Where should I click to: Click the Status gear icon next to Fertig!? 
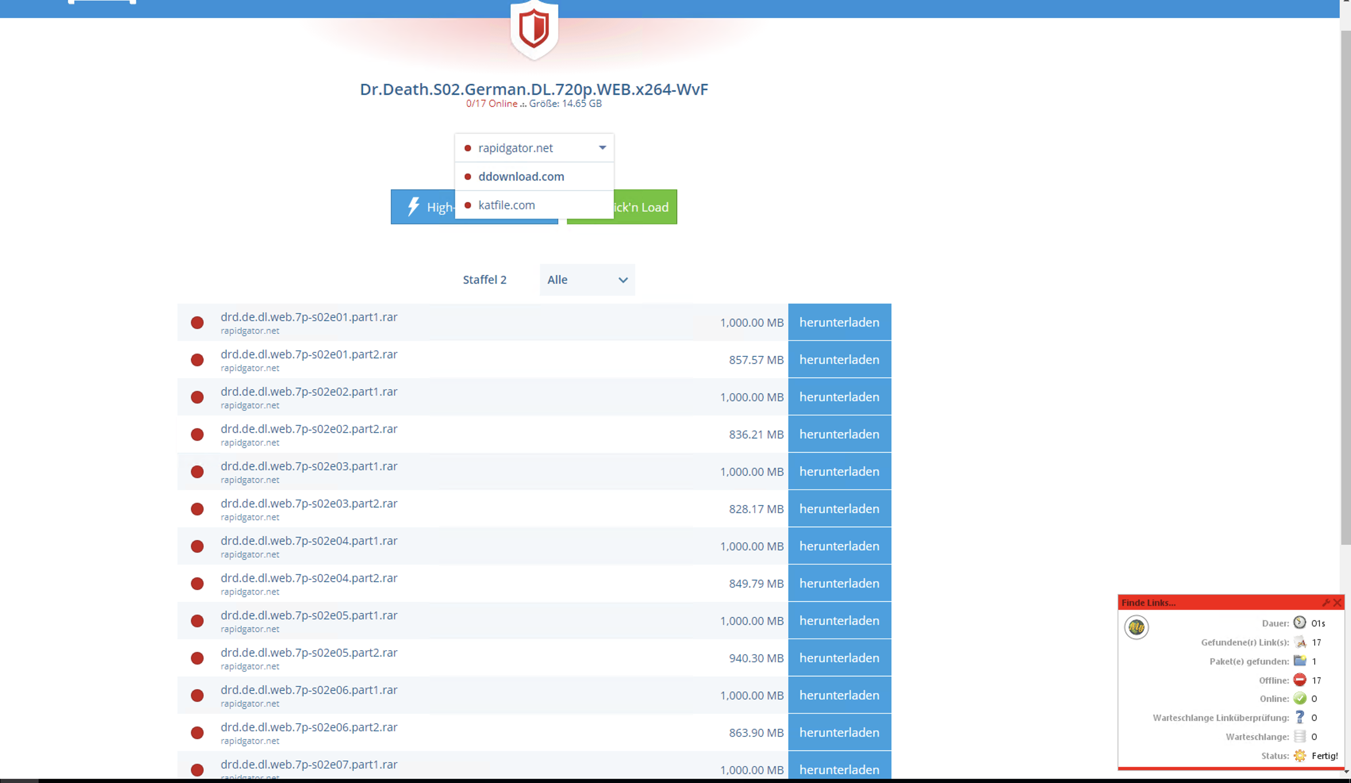click(x=1299, y=756)
